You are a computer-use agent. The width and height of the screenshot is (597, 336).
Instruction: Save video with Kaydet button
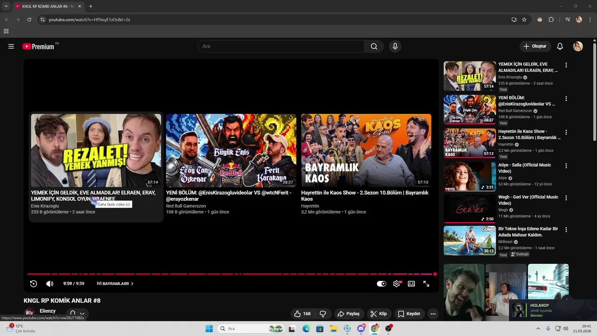(x=409, y=314)
